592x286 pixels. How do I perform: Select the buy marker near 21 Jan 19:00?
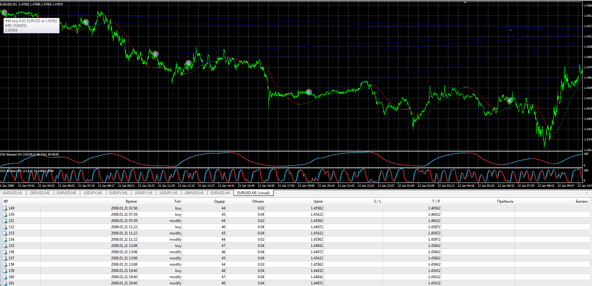click(x=308, y=92)
